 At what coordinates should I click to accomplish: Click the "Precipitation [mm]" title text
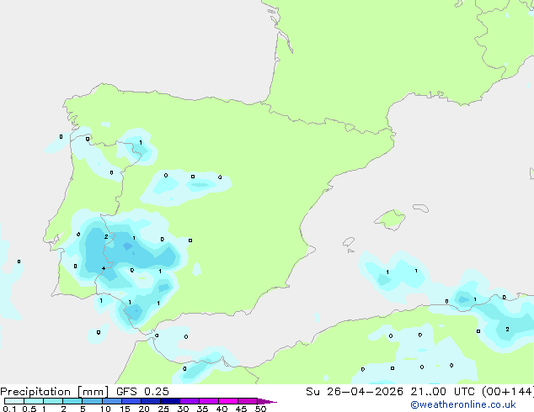pyautogui.click(x=55, y=392)
